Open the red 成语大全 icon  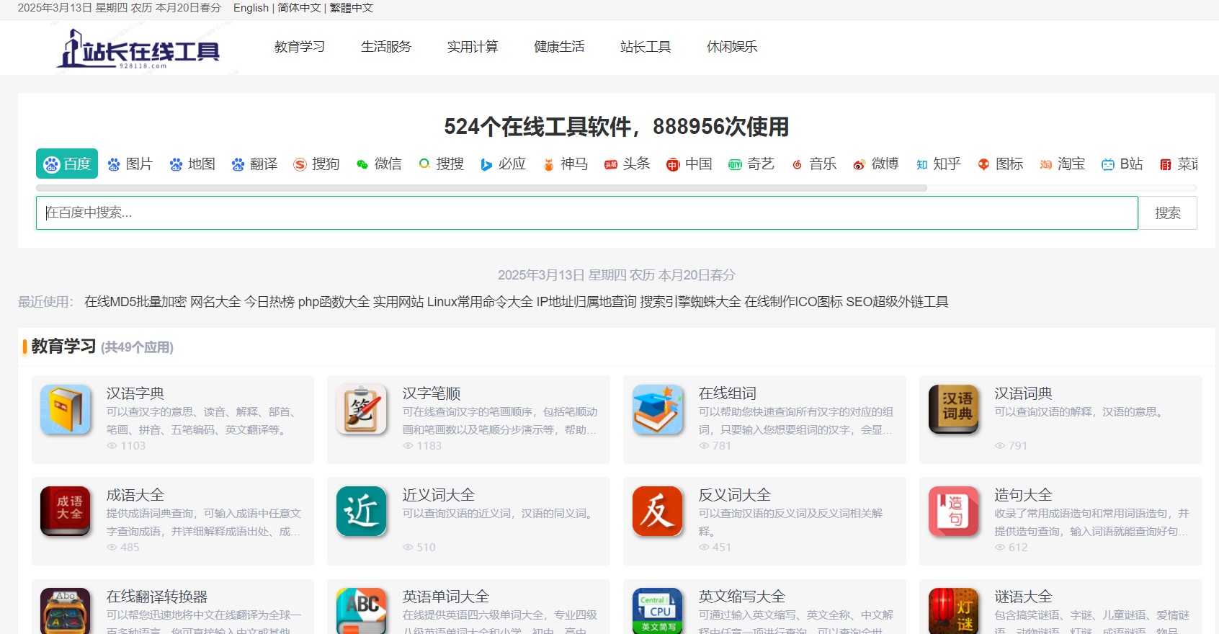point(66,511)
